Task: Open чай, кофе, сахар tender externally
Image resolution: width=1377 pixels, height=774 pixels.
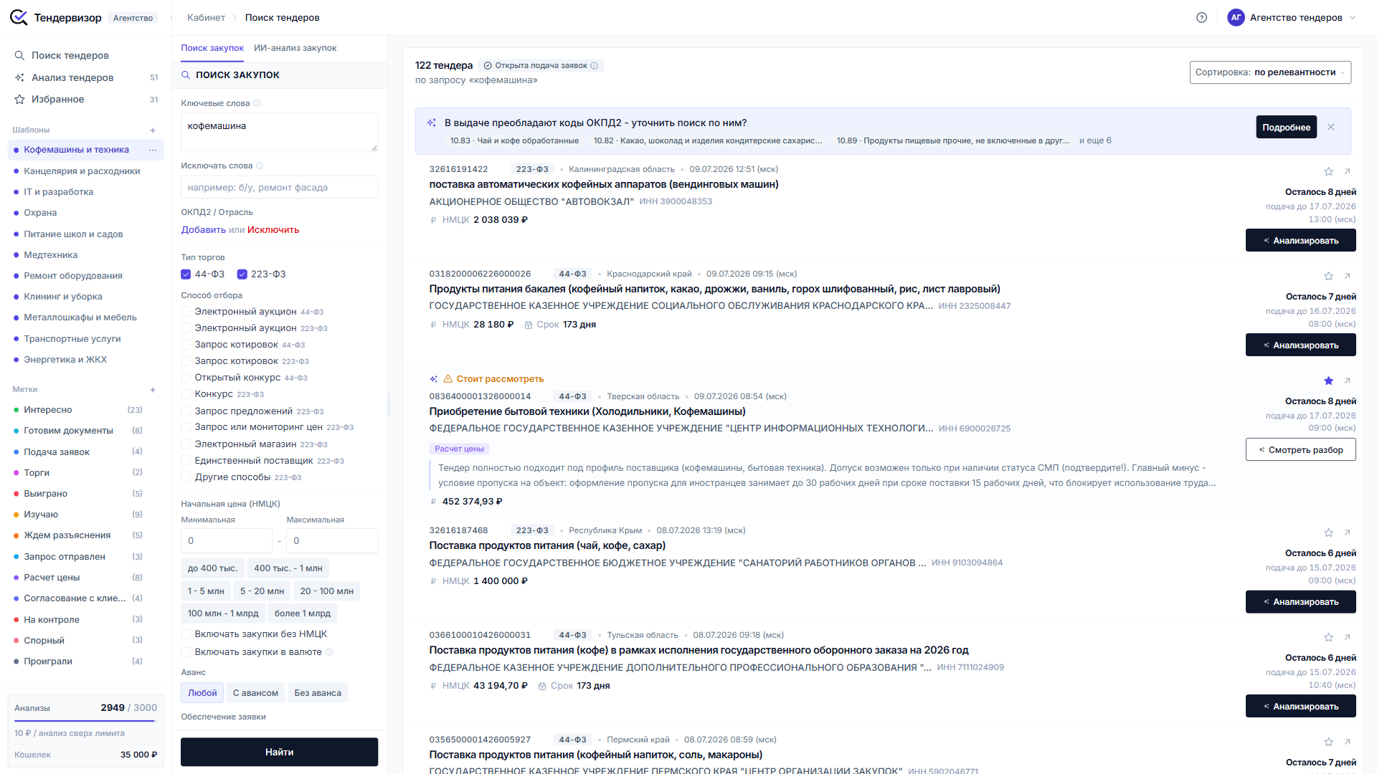Action: coord(1348,532)
